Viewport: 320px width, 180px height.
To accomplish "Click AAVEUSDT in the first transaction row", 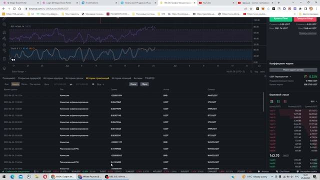I will tap(212, 95).
